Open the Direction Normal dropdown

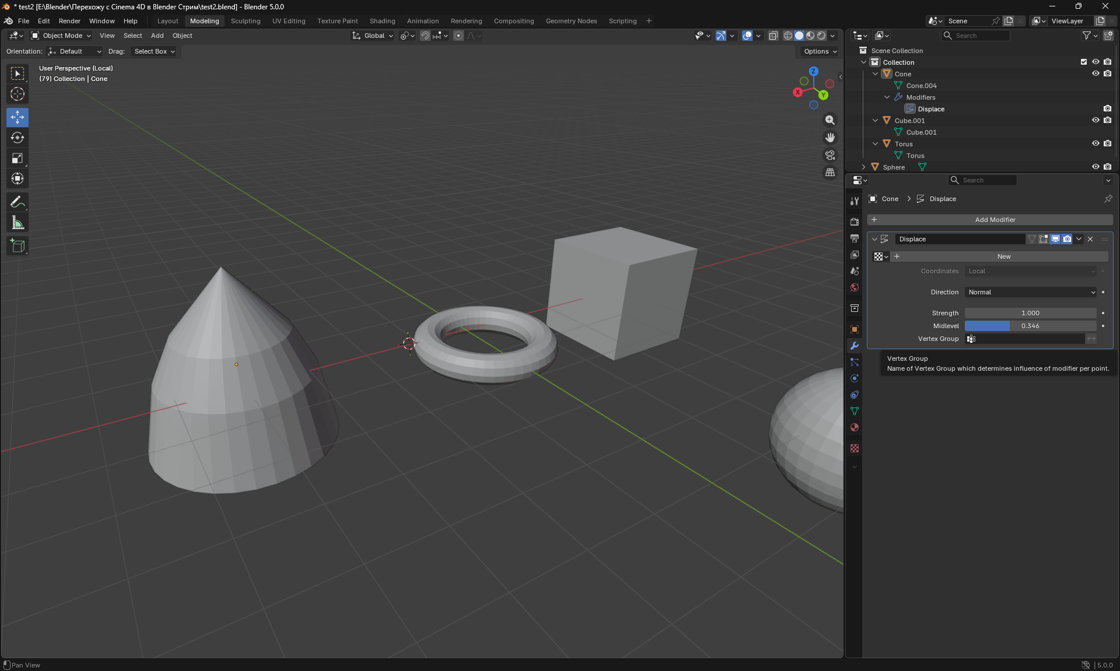pyautogui.click(x=1031, y=292)
